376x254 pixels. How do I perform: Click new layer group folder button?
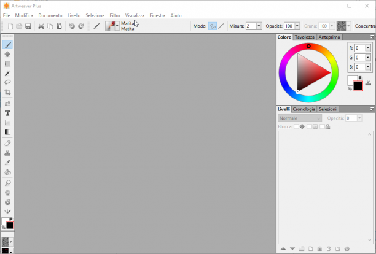coord(302,248)
